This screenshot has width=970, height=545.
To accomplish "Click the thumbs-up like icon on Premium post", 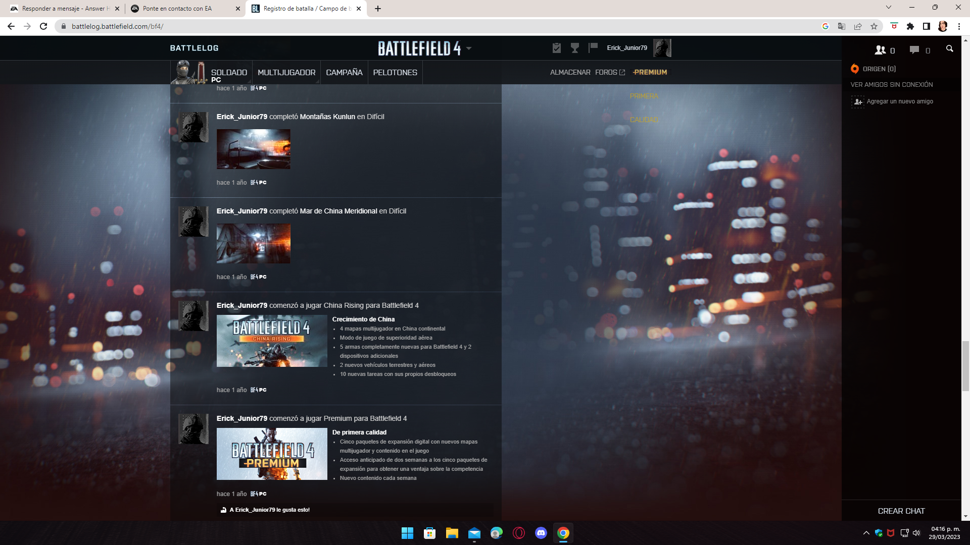I will pyautogui.click(x=223, y=510).
